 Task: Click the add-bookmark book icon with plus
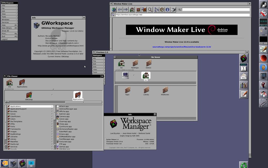point(144,10)
